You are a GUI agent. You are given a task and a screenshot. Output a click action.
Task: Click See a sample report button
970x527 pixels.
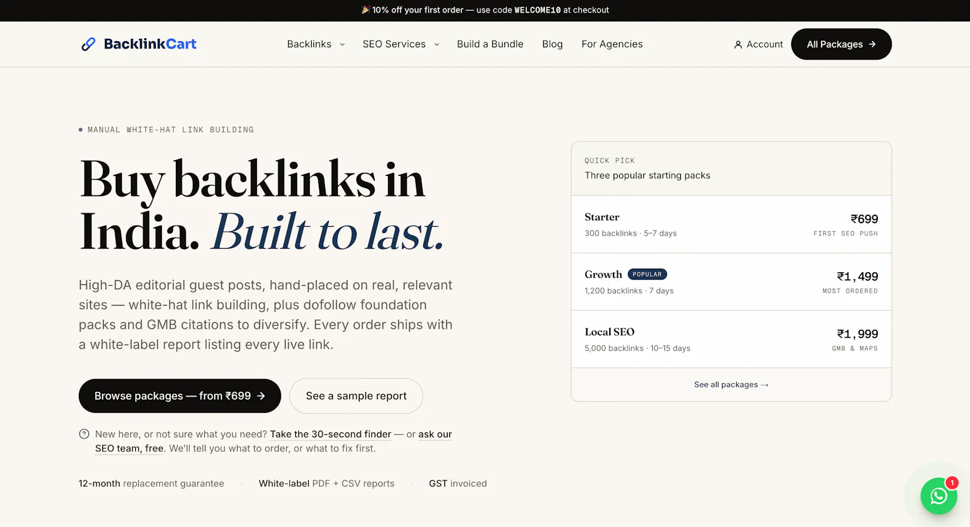click(x=356, y=396)
